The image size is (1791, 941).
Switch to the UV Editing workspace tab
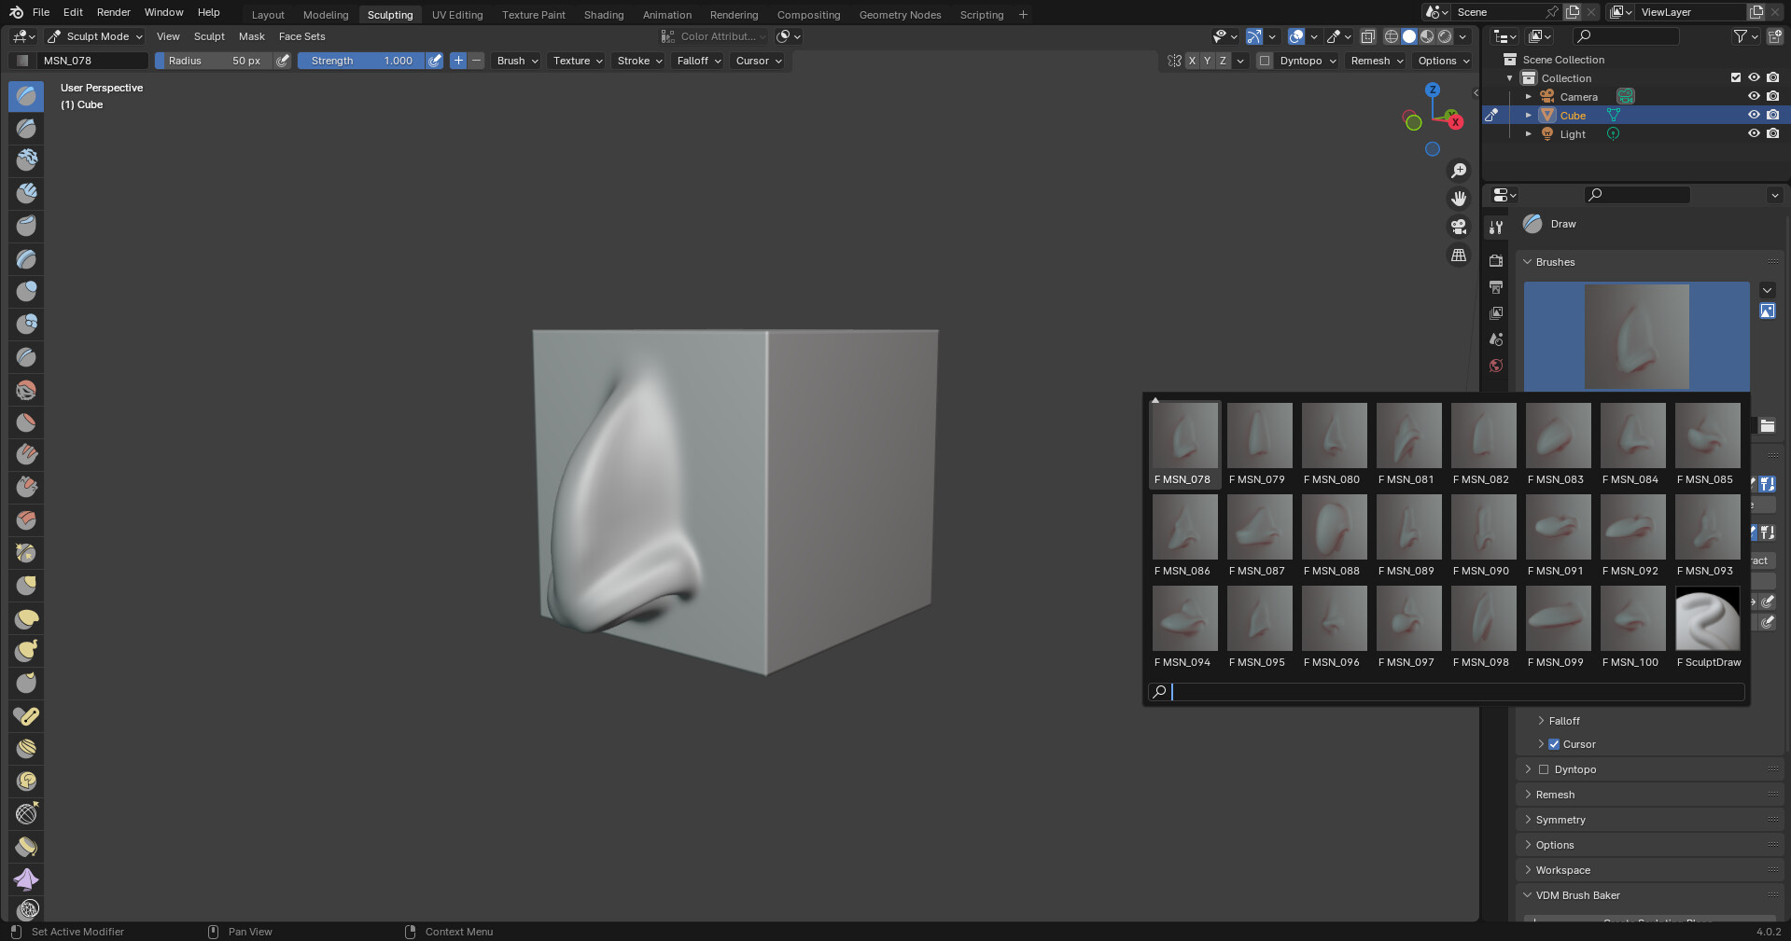click(456, 14)
